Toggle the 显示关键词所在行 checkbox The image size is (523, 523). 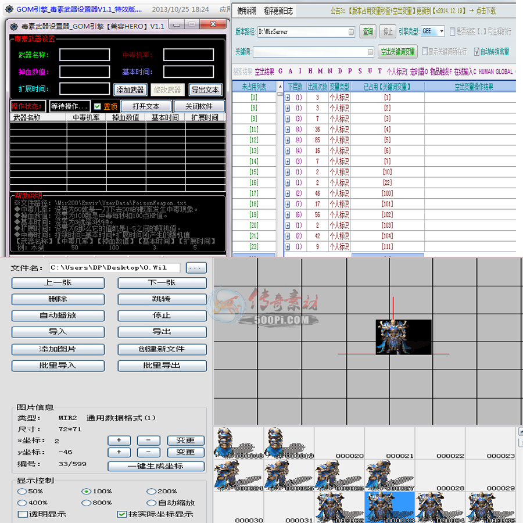[x=425, y=51]
